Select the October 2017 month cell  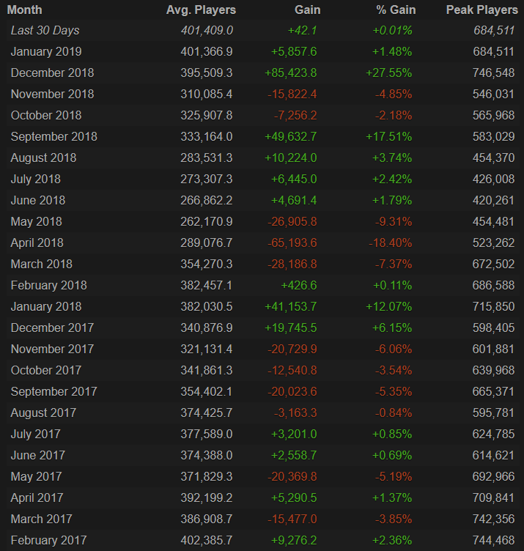(x=46, y=370)
